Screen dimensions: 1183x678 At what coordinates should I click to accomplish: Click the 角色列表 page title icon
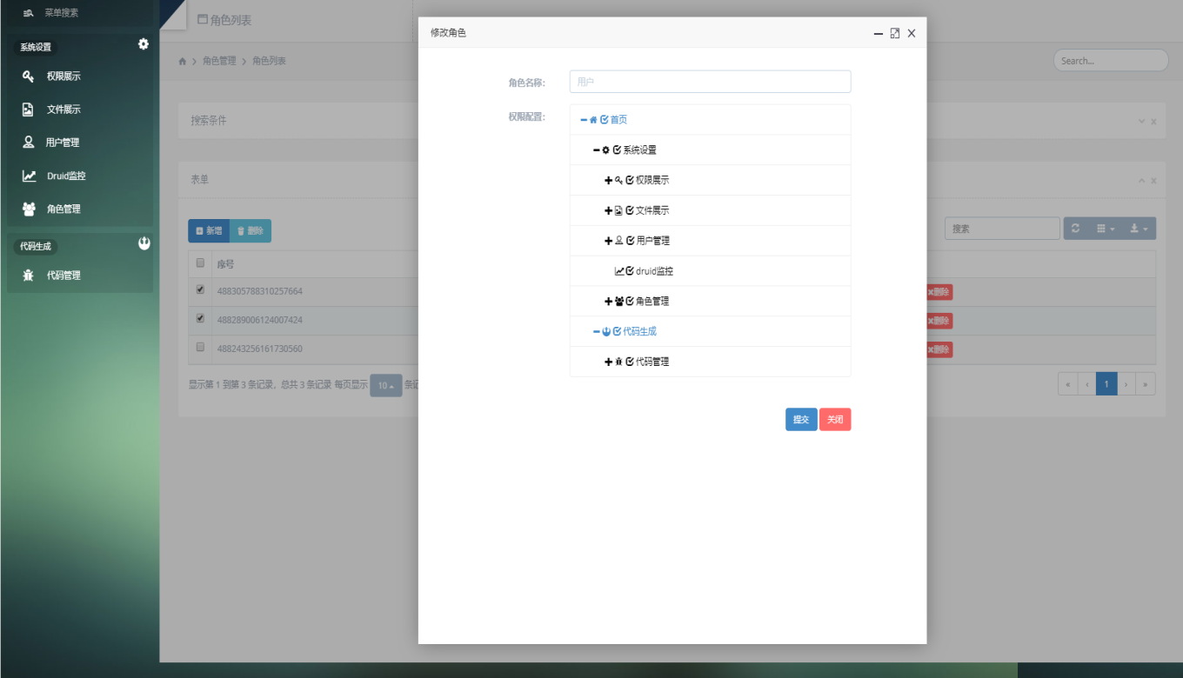pyautogui.click(x=203, y=19)
